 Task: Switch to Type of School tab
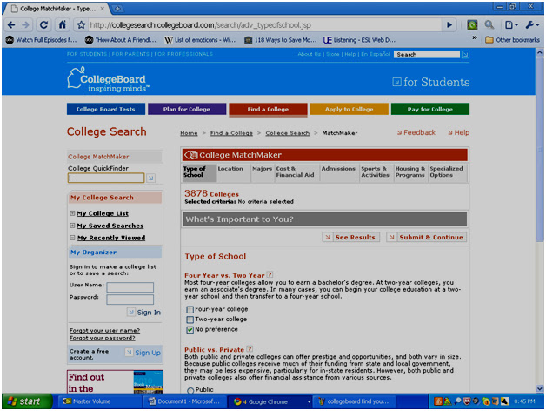click(x=199, y=172)
